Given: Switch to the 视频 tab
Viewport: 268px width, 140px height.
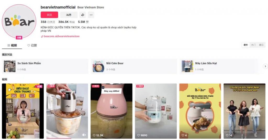Looking at the screenshot, I should click(x=12, y=45).
